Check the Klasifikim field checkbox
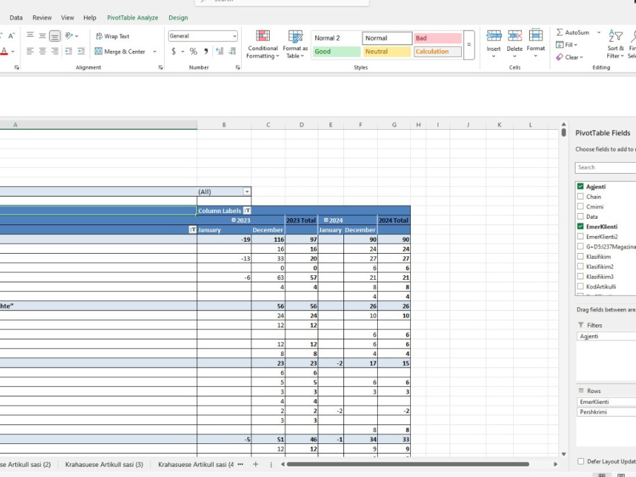 click(x=581, y=256)
